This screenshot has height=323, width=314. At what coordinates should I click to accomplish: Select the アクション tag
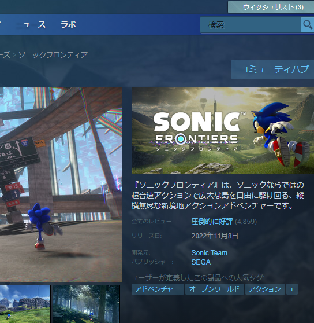click(x=265, y=289)
